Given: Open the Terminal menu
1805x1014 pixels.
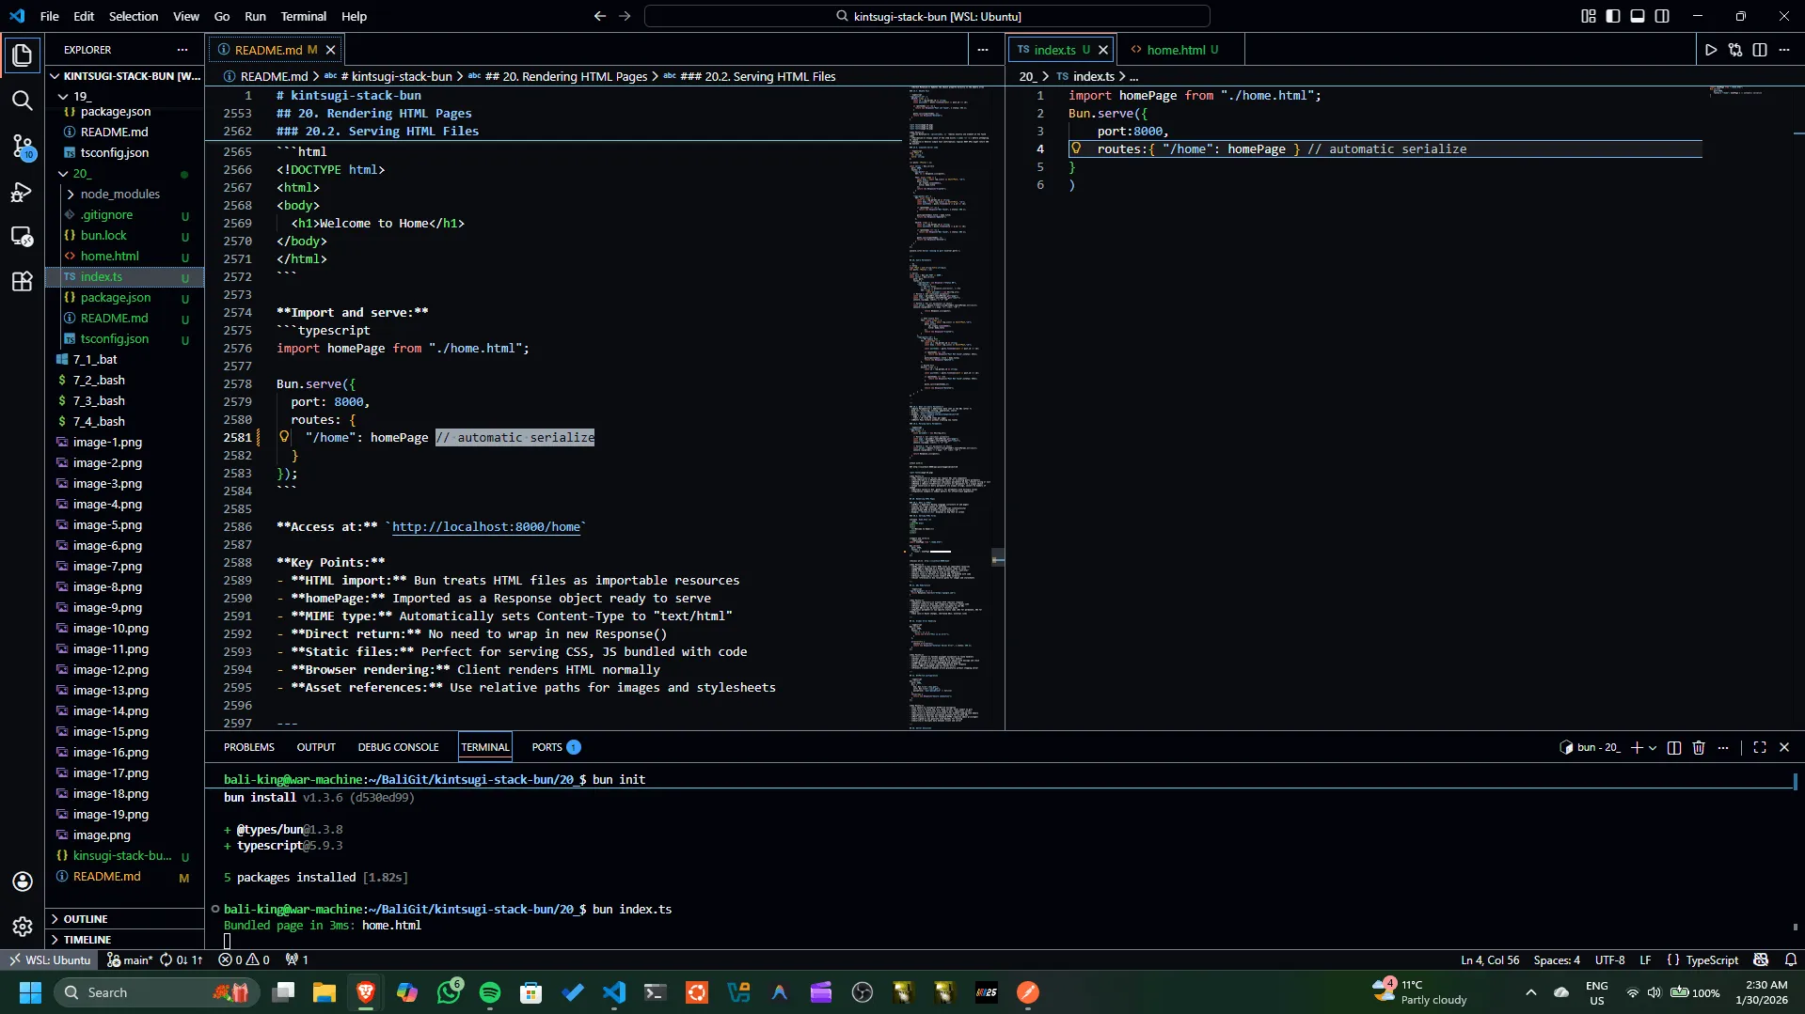Looking at the screenshot, I should (303, 16).
